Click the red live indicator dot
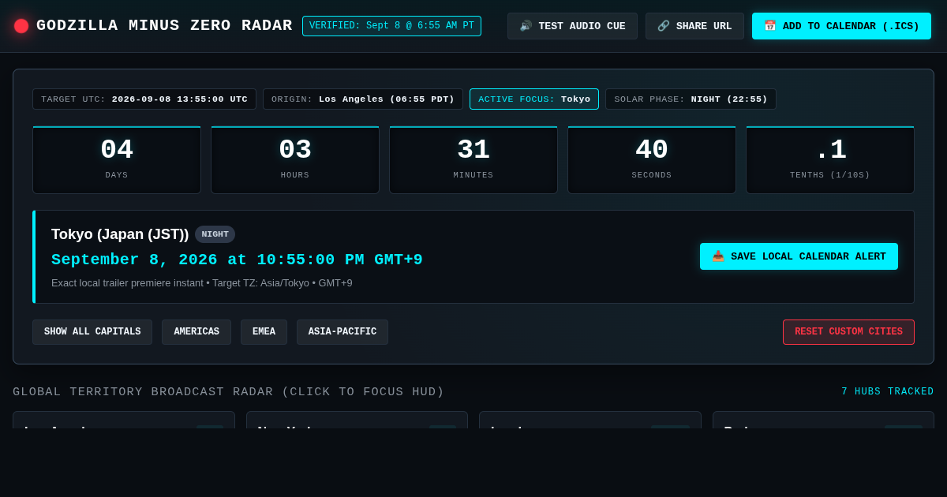Image resolution: width=947 pixels, height=497 pixels. coord(21,26)
